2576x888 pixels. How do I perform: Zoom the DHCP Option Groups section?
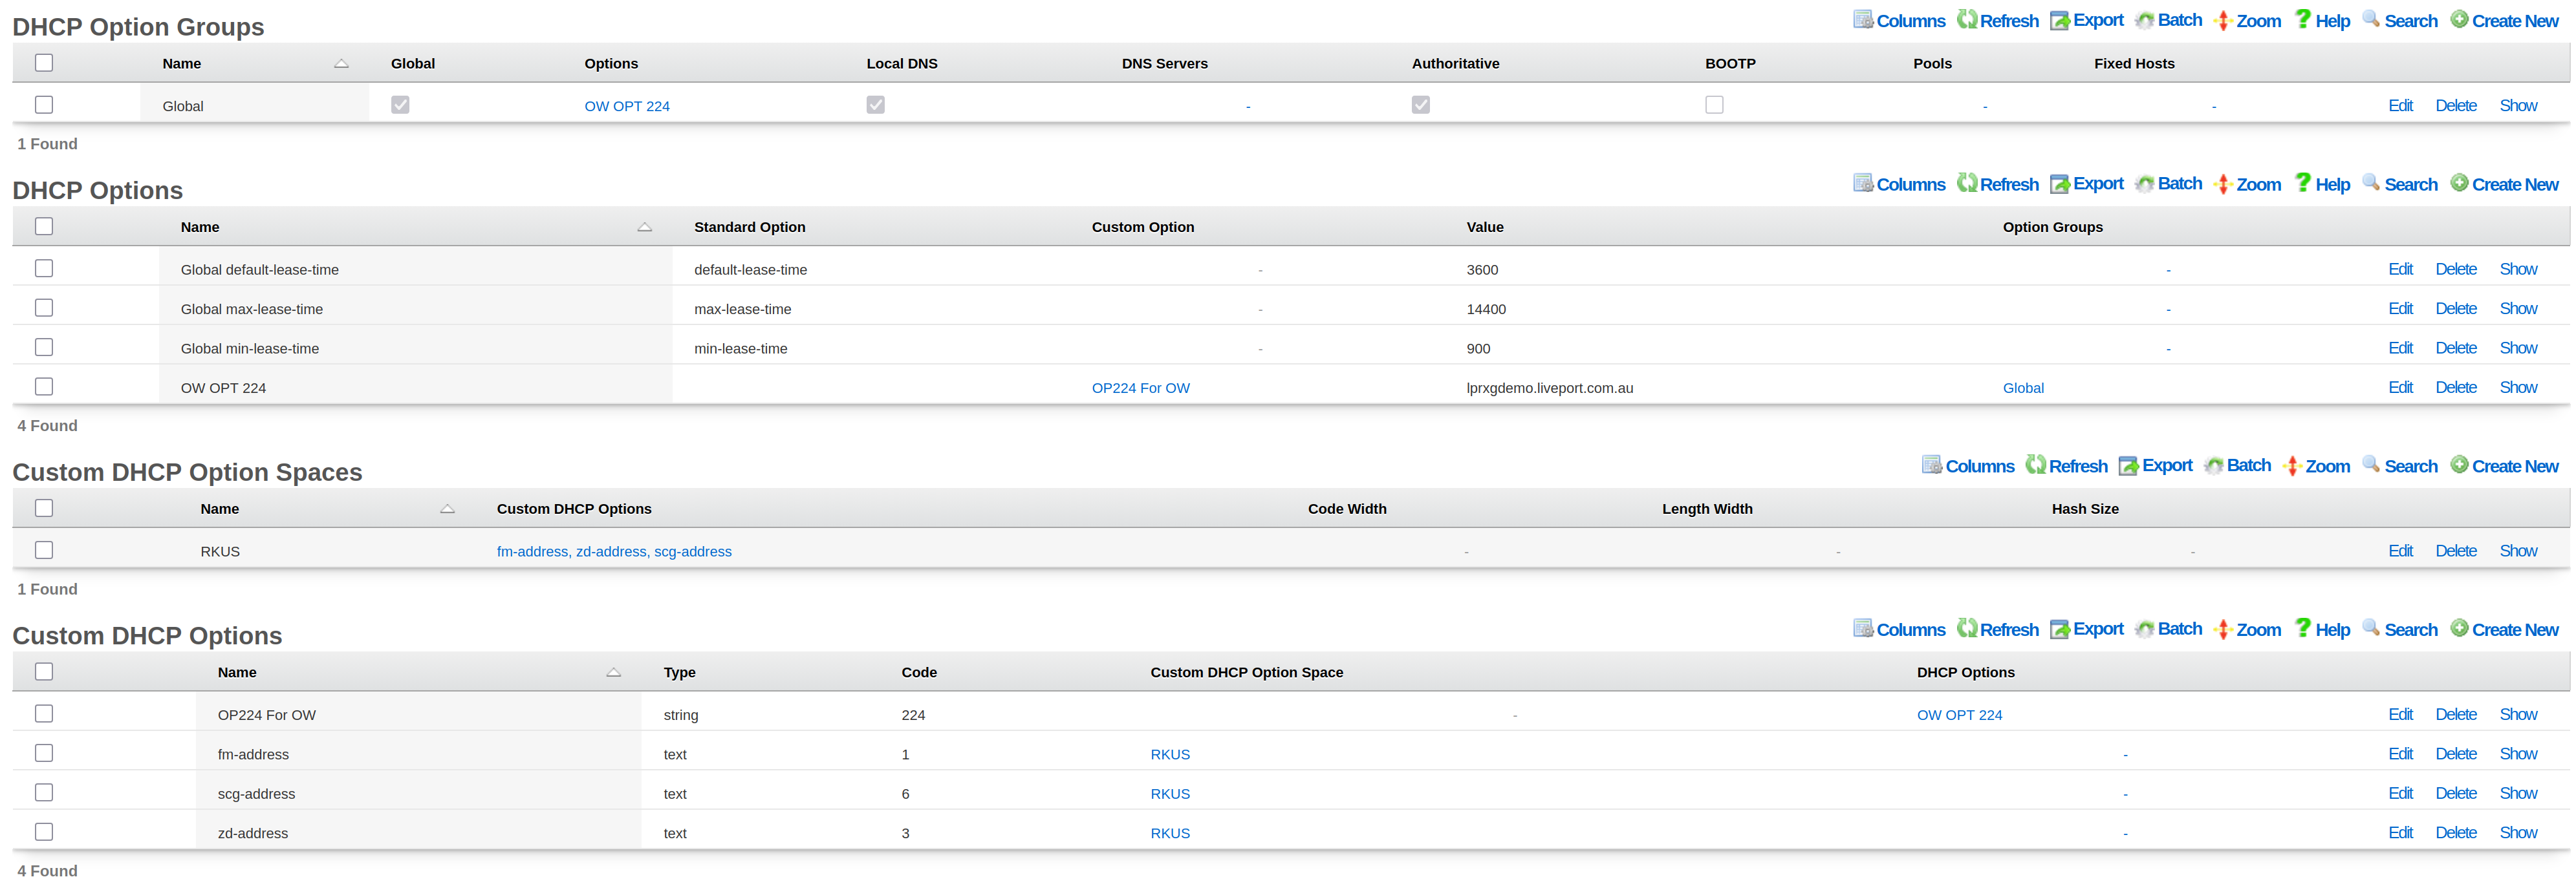tap(2247, 21)
